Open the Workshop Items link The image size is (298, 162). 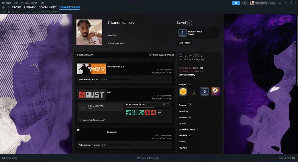pos(189,129)
